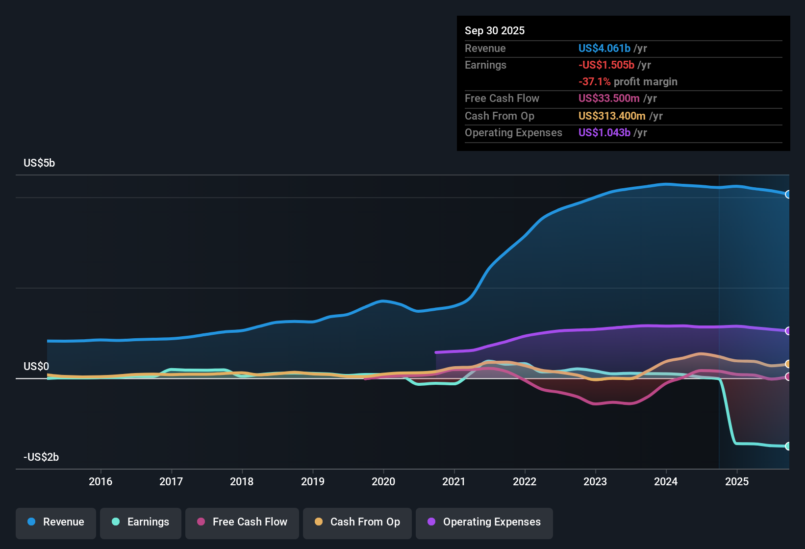Click the orange Cash From Op legend dot
The image size is (805, 549).
click(x=318, y=522)
